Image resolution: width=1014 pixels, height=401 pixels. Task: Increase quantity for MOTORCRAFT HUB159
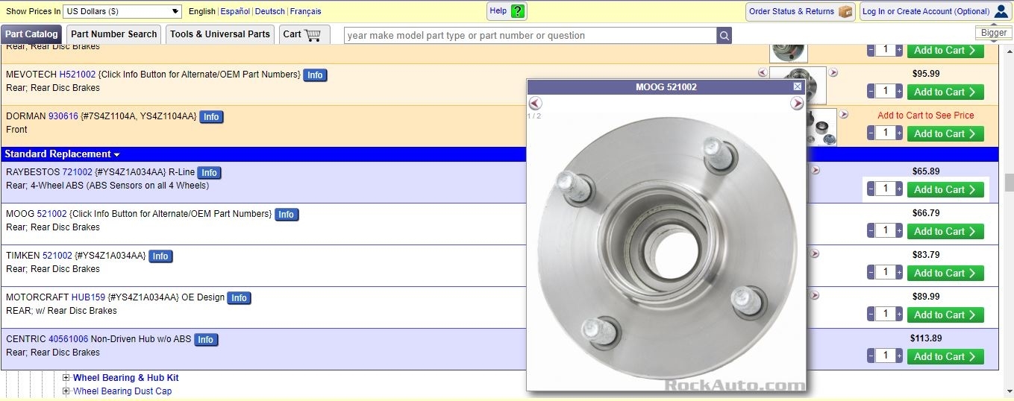coord(899,315)
